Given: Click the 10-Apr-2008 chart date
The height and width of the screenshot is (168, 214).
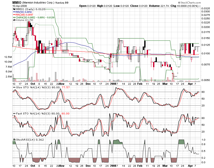Looking at the screenshot, I should tap(20, 6).
